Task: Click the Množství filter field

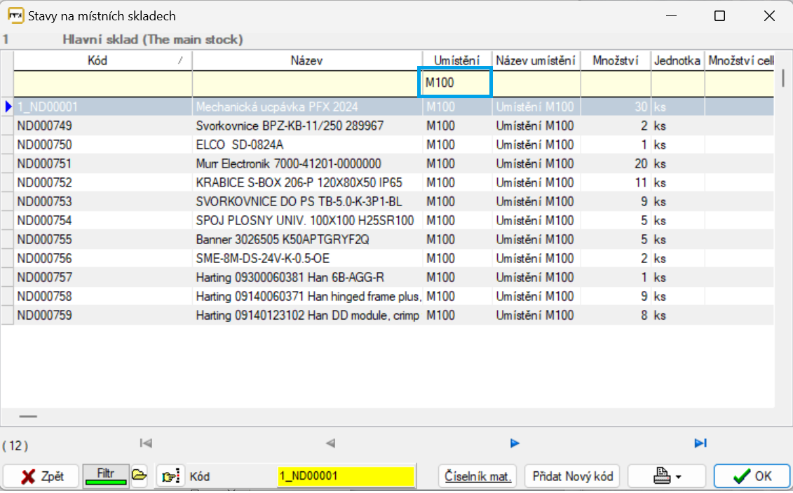Action: pyautogui.click(x=616, y=83)
